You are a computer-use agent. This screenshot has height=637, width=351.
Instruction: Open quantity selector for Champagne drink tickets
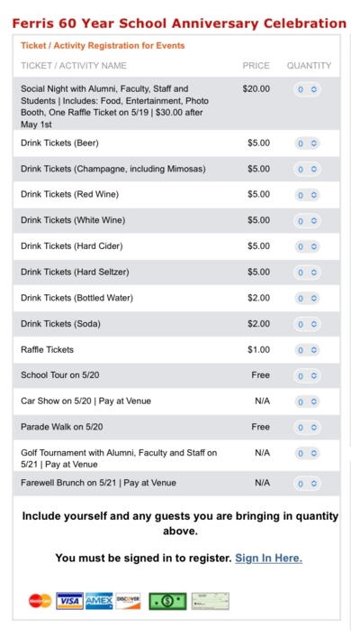tap(307, 170)
